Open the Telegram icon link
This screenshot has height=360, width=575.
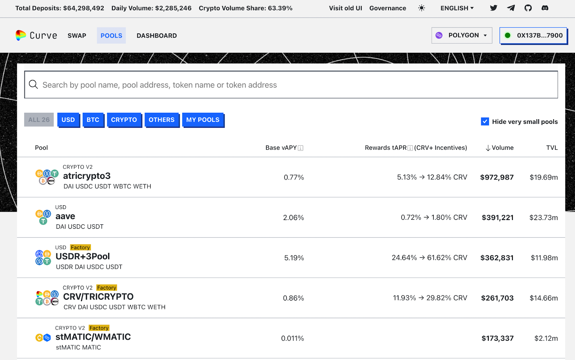(x=511, y=8)
